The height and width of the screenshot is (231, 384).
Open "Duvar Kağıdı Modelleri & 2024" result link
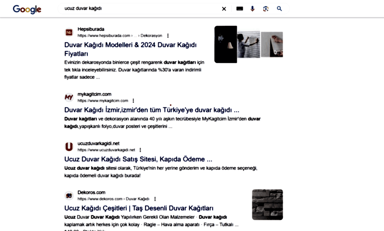pos(130,45)
